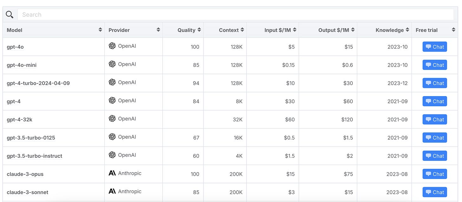Select the quality score 67 cell
The width and height of the screenshot is (462, 202).
pyautogui.click(x=183, y=138)
